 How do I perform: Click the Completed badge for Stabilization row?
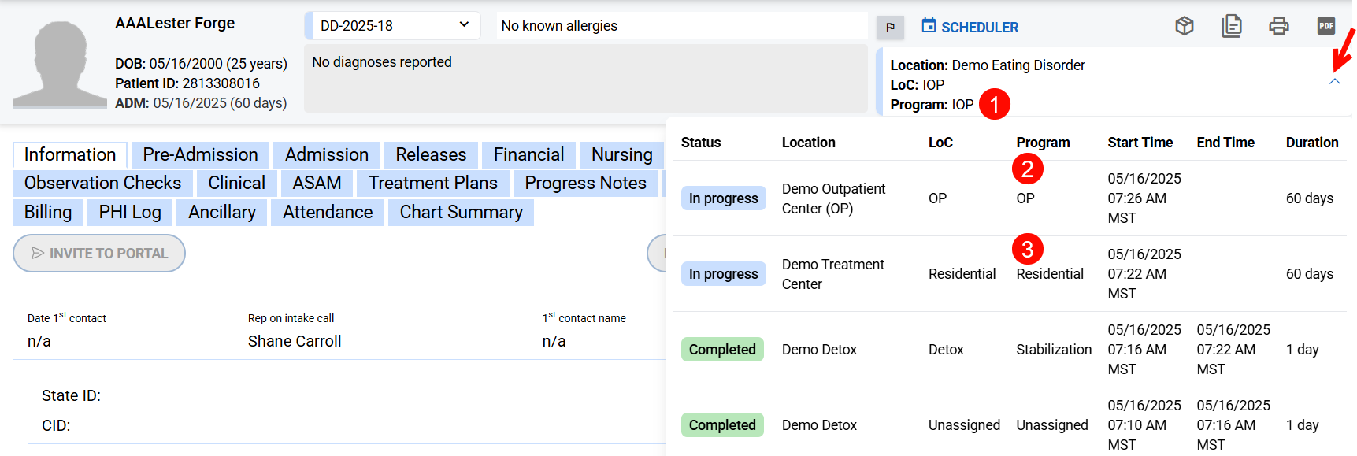tap(721, 350)
